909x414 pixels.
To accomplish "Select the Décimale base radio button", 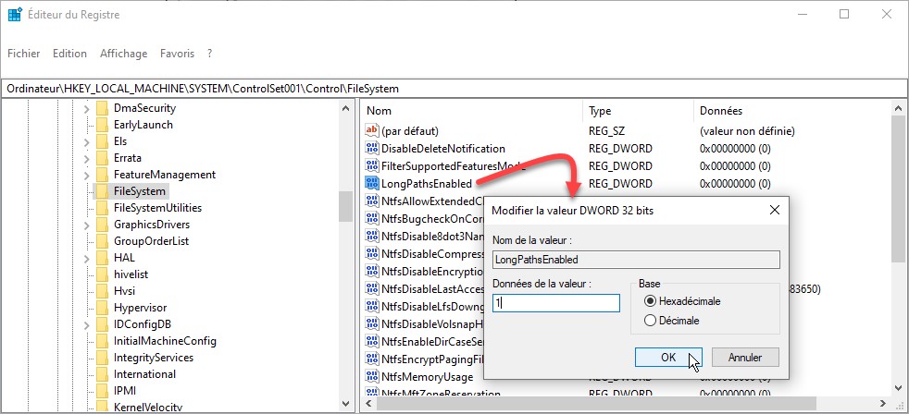I will pyautogui.click(x=651, y=321).
